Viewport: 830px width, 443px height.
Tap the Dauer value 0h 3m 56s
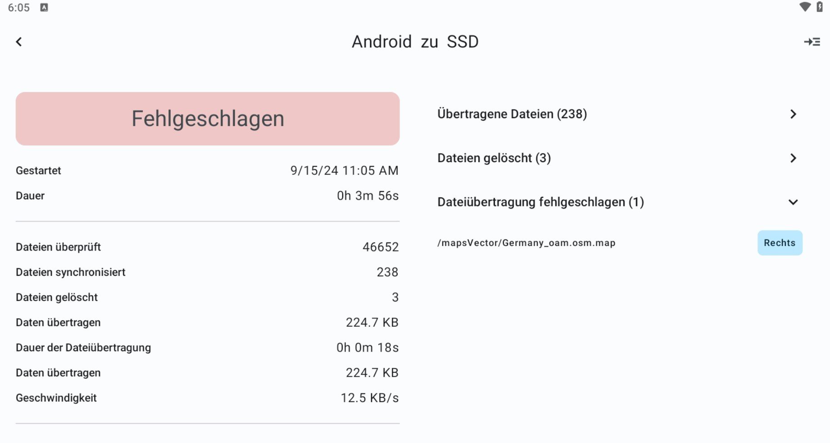(x=367, y=196)
